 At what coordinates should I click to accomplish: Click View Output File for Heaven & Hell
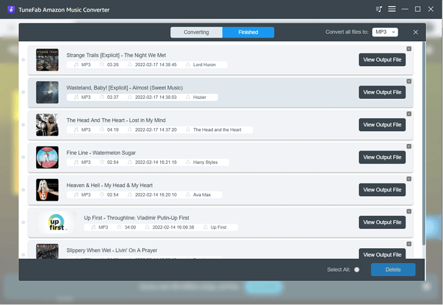(x=382, y=189)
